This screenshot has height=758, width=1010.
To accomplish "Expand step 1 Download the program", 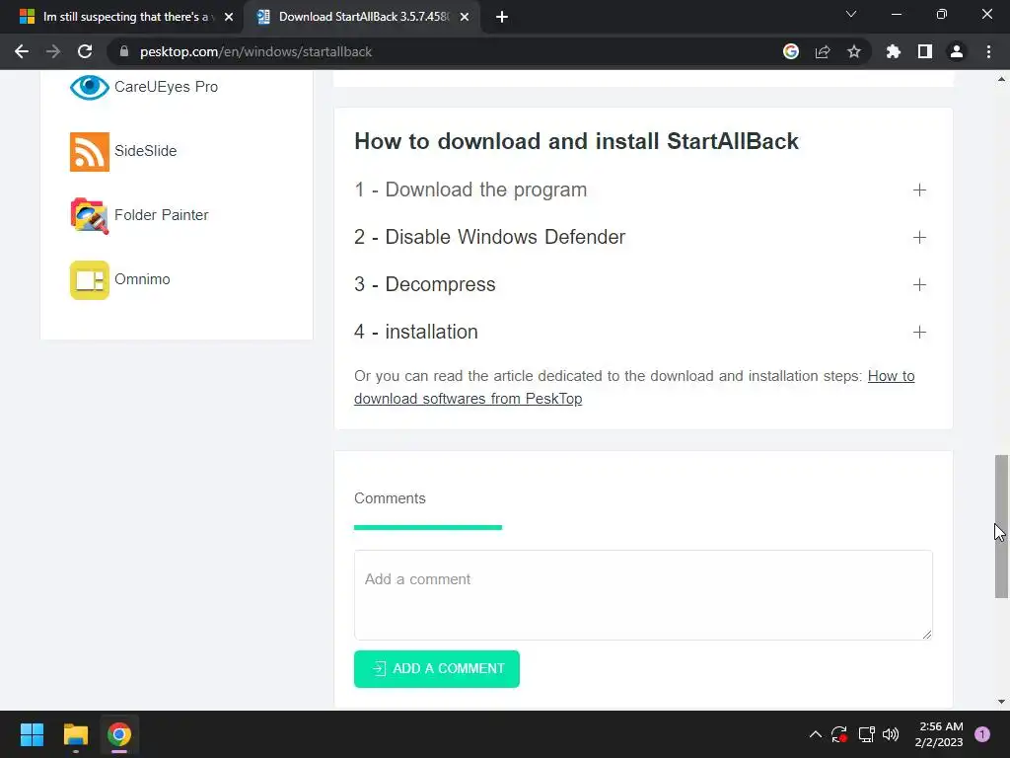I will 640,189.
